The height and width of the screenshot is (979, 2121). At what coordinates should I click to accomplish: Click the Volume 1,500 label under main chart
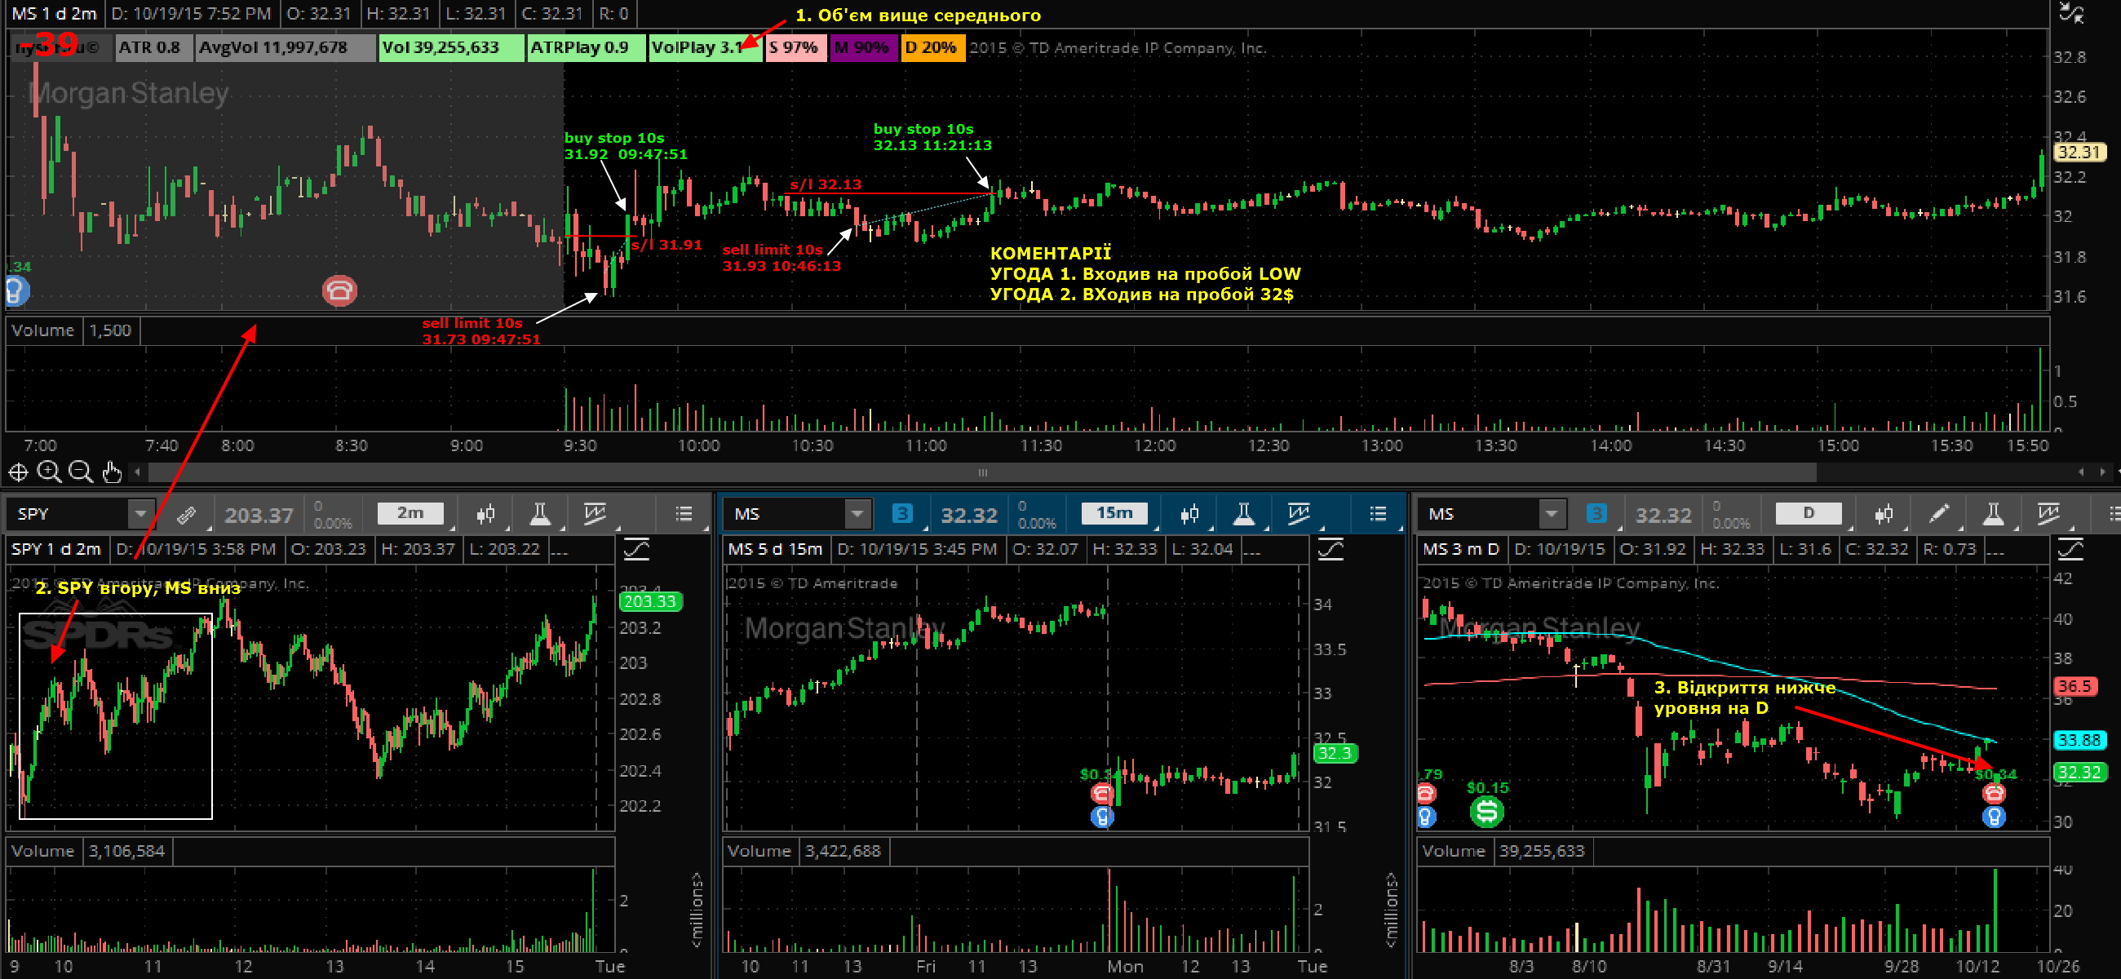coord(72,330)
